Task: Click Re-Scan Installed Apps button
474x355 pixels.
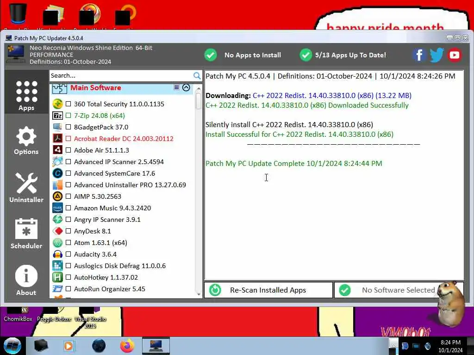Action: [268, 290]
